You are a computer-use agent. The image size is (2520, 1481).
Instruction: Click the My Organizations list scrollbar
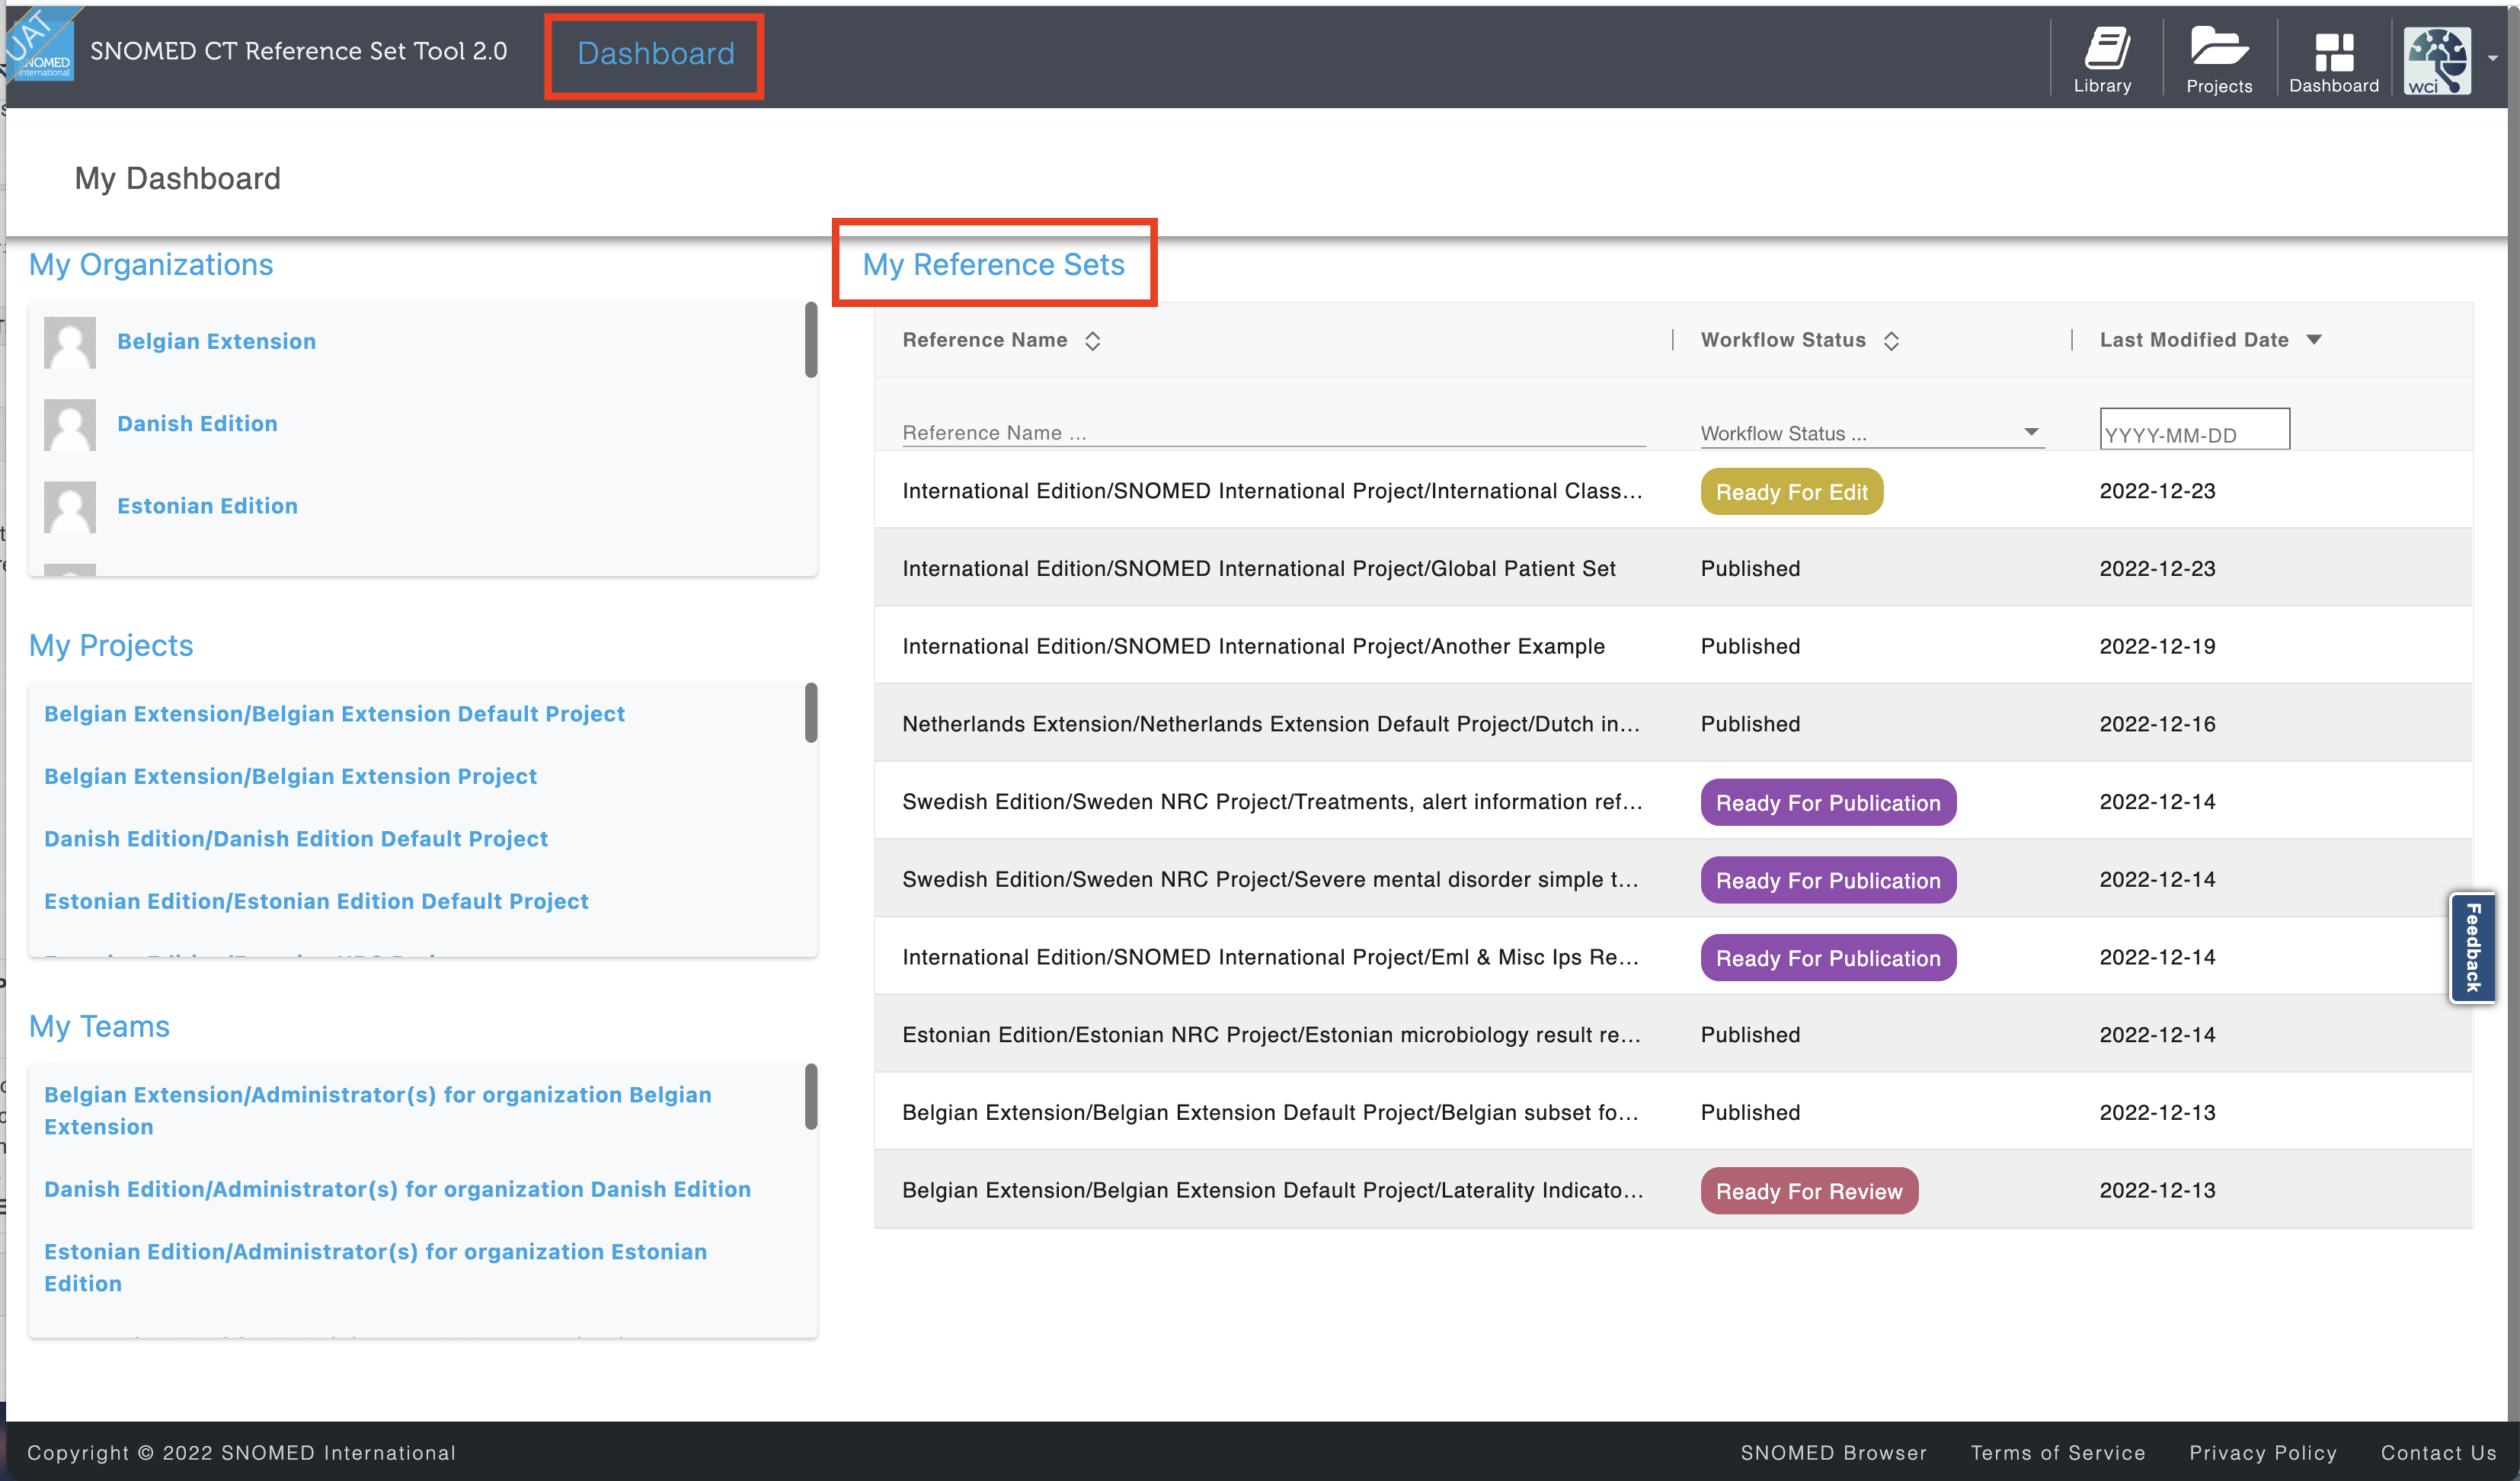coord(811,340)
